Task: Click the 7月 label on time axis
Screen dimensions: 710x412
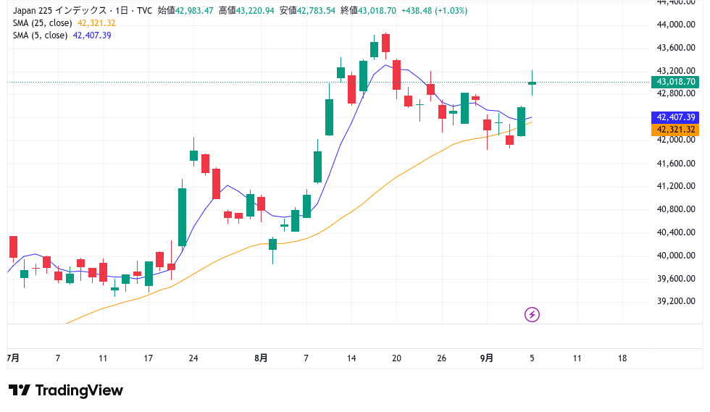Action: coord(12,358)
